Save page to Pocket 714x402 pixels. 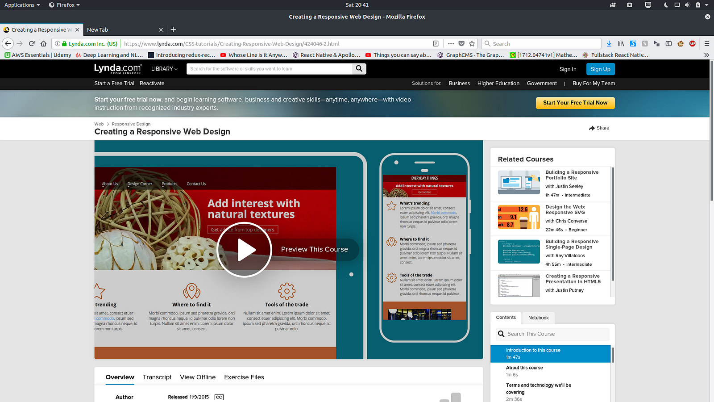click(x=461, y=44)
